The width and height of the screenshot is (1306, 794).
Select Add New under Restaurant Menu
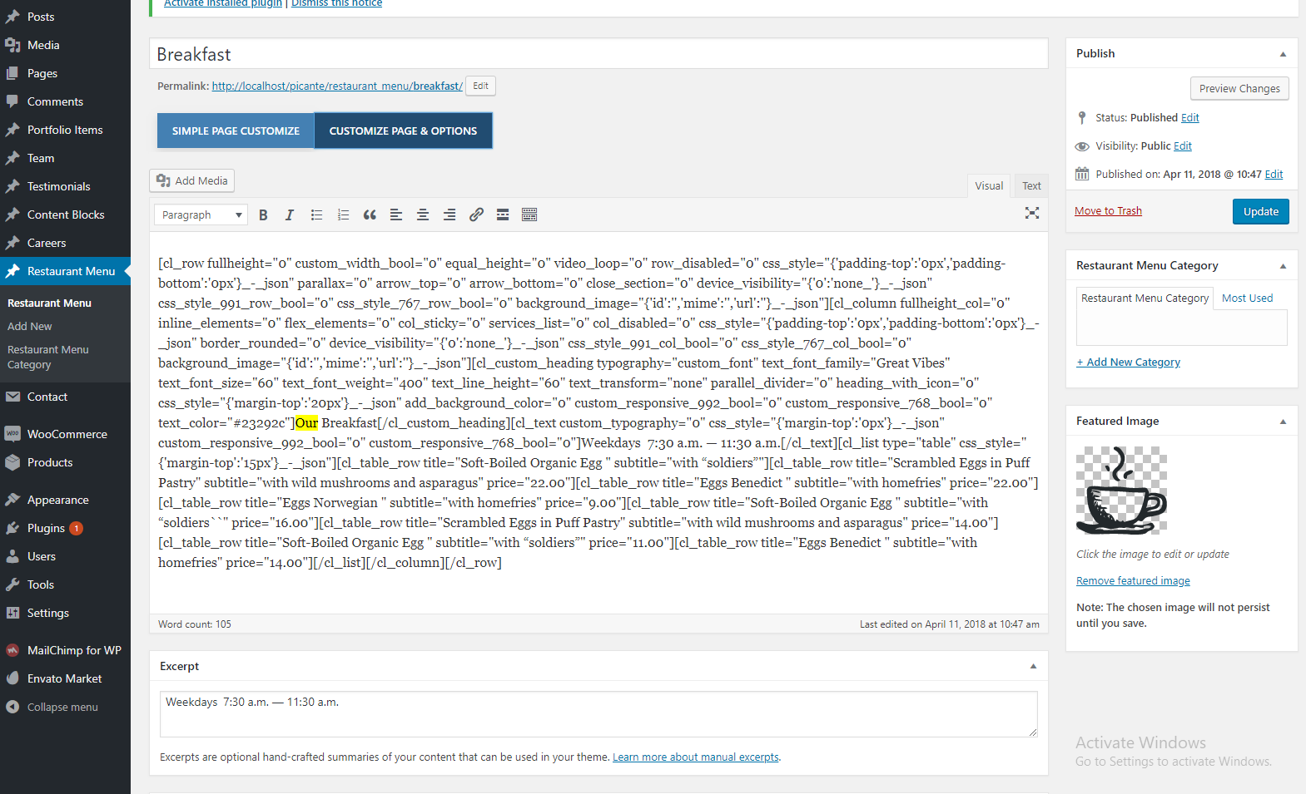(x=30, y=327)
